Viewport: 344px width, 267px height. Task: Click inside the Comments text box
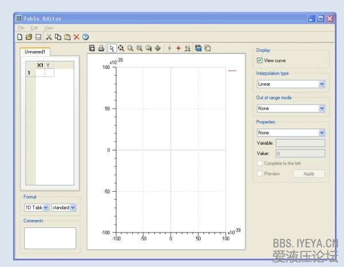click(x=50, y=238)
